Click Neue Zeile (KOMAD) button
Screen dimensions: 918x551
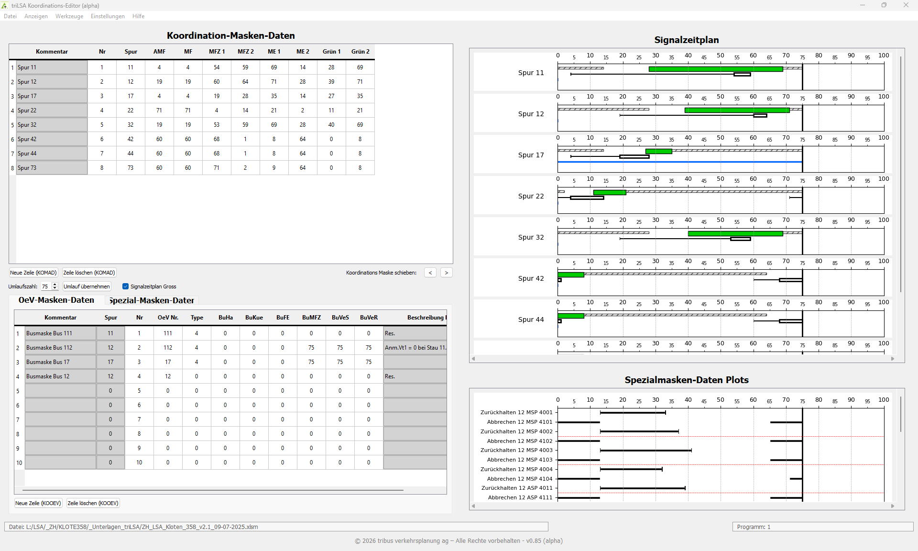coord(33,273)
